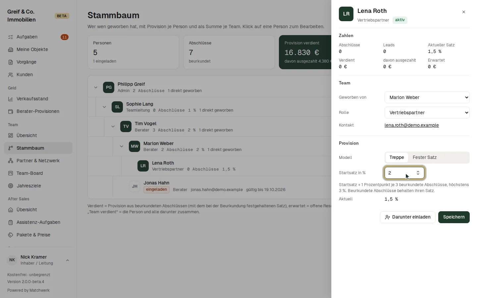Viewport: 477px width, 298px height.
Task: Select the Treppe provision model
Action: 397,158
